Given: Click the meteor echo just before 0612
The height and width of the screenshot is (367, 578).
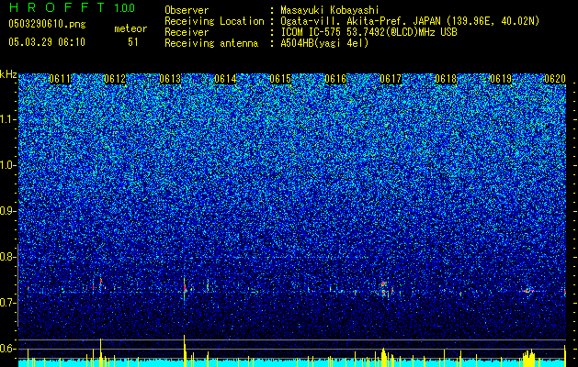Looking at the screenshot, I should tap(101, 284).
